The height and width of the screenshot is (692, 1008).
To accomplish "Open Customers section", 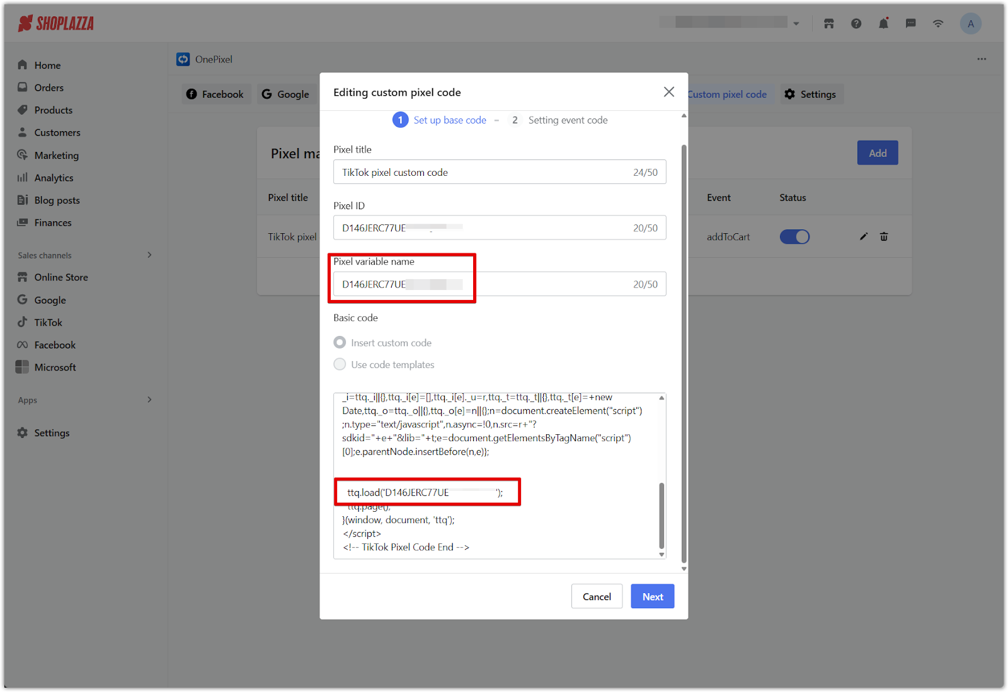I will tap(57, 132).
